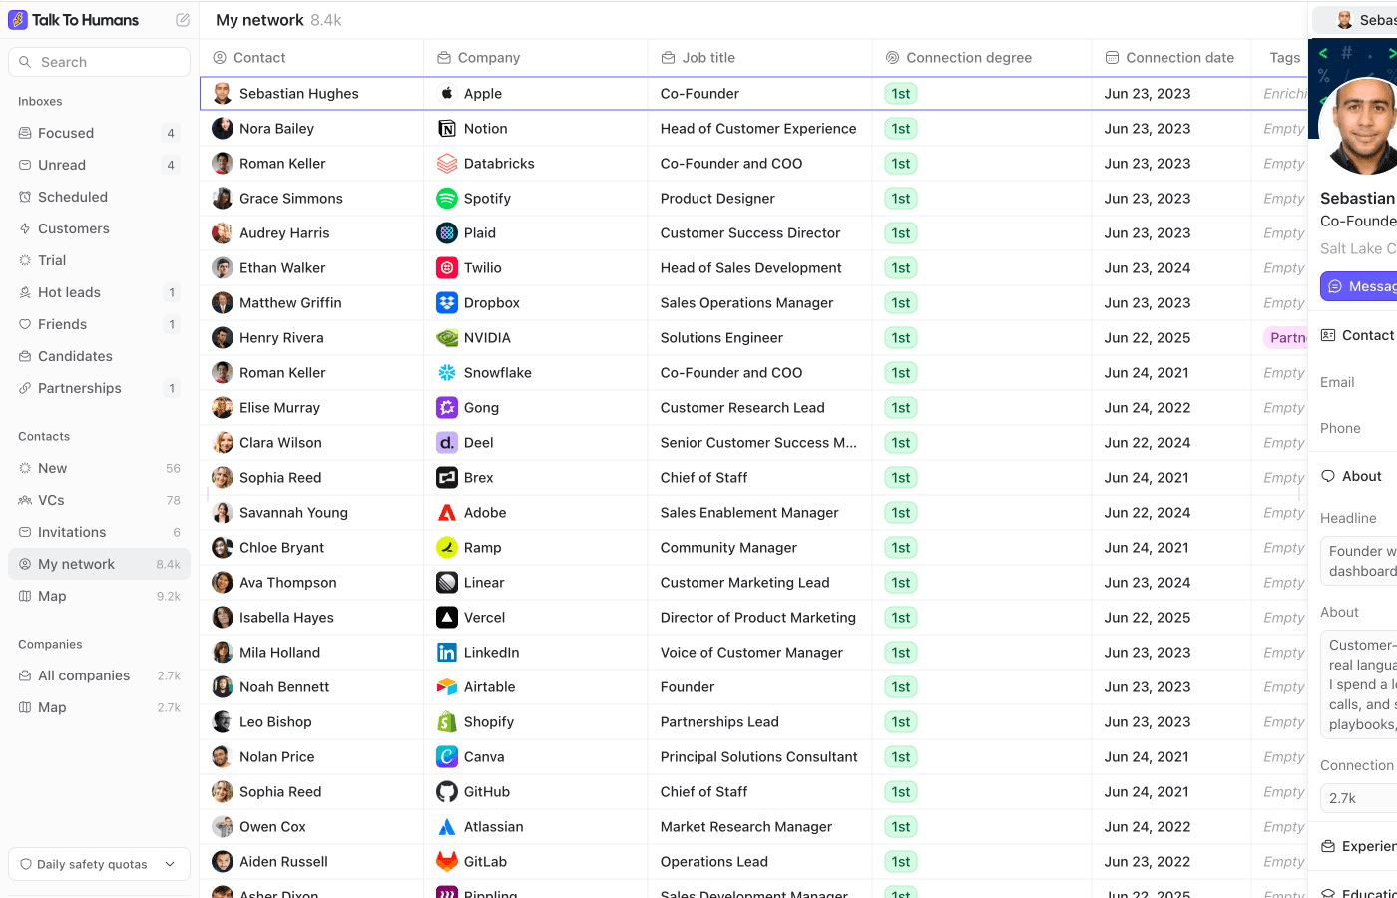This screenshot has height=898, width=1397.
Task: Click the Notion company logo icon
Action: [x=447, y=129]
